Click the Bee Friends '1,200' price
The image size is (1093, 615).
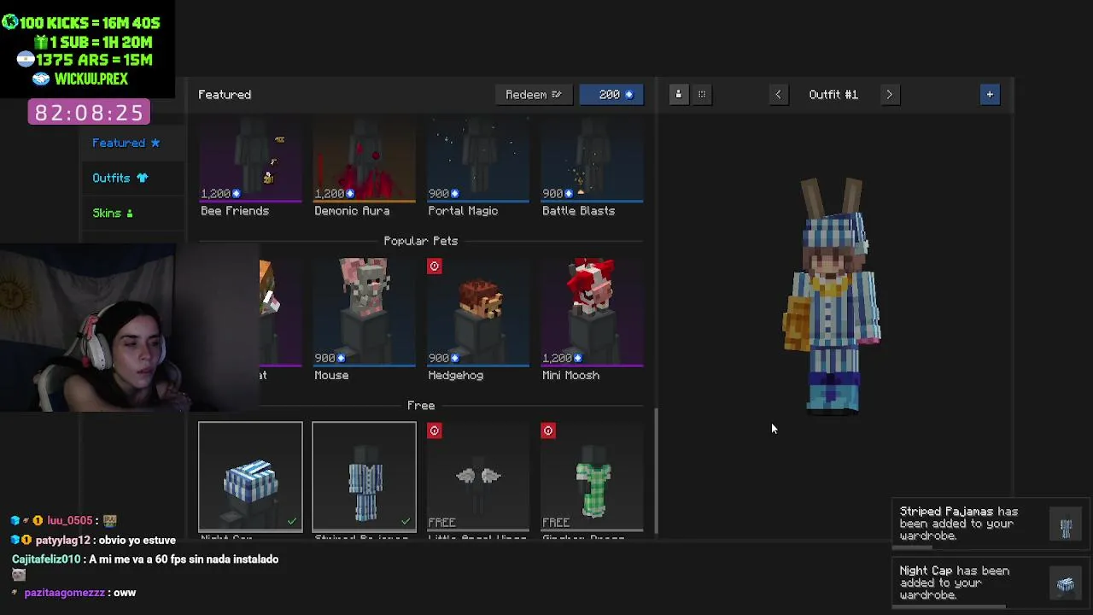click(220, 194)
